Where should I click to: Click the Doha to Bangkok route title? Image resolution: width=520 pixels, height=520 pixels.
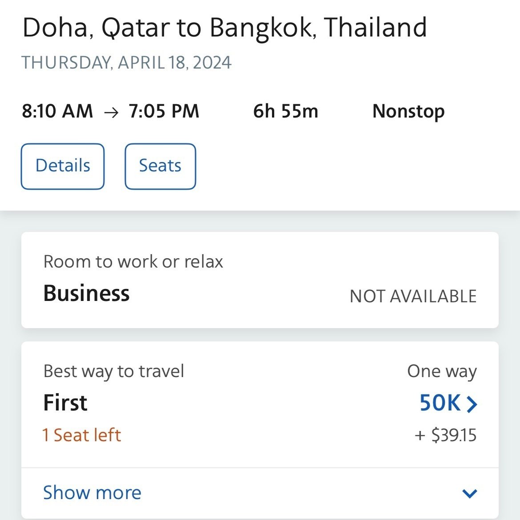224,28
